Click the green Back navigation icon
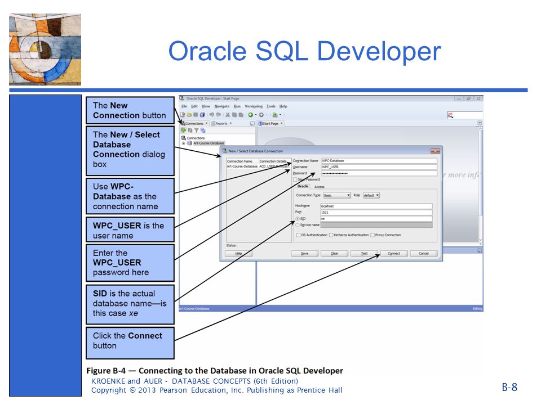Image resolution: width=541 pixels, height=405 pixels. pos(250,115)
